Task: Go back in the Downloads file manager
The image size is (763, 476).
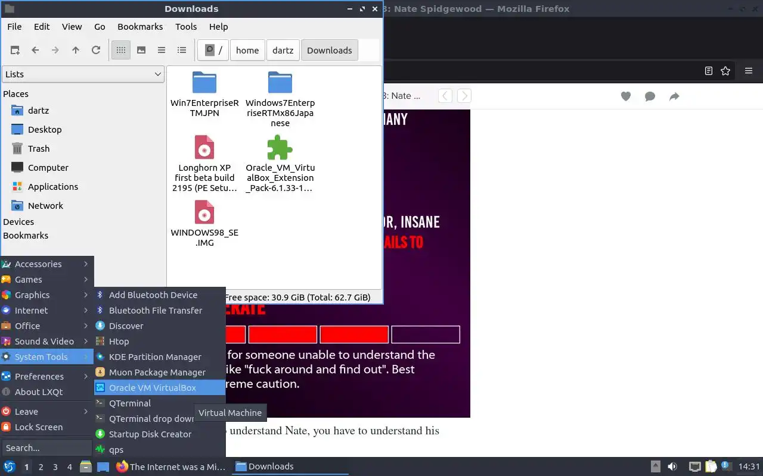Action: point(35,51)
